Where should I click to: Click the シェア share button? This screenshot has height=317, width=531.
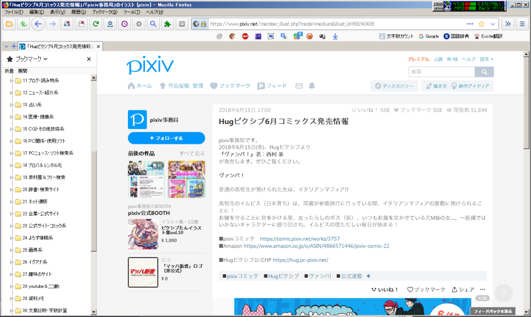[x=463, y=289]
